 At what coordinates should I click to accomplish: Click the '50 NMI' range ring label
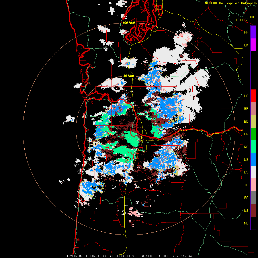click(x=129, y=76)
